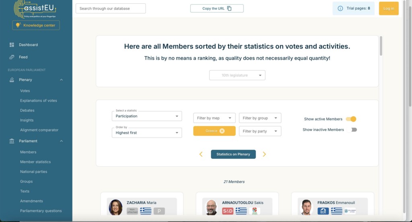Click the Dashboard grid icon in sidebar
The height and width of the screenshot is (222, 412).
pyautogui.click(x=12, y=45)
